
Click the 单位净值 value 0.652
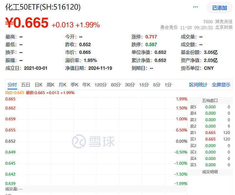pyautogui.click(x=160, y=52)
